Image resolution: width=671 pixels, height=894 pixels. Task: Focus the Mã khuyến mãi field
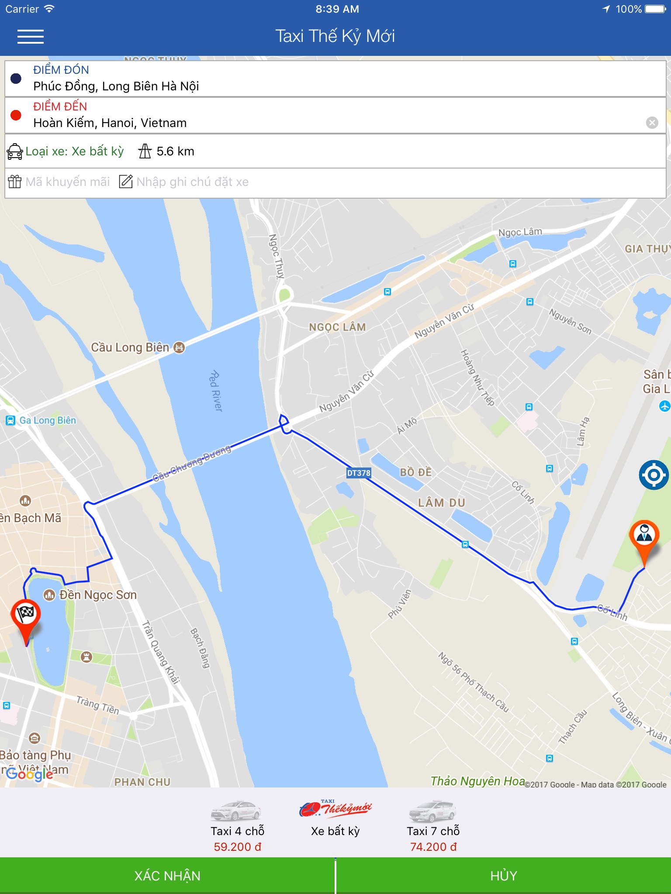click(68, 182)
